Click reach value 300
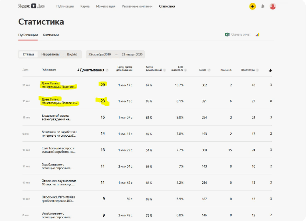 pos(204,150)
